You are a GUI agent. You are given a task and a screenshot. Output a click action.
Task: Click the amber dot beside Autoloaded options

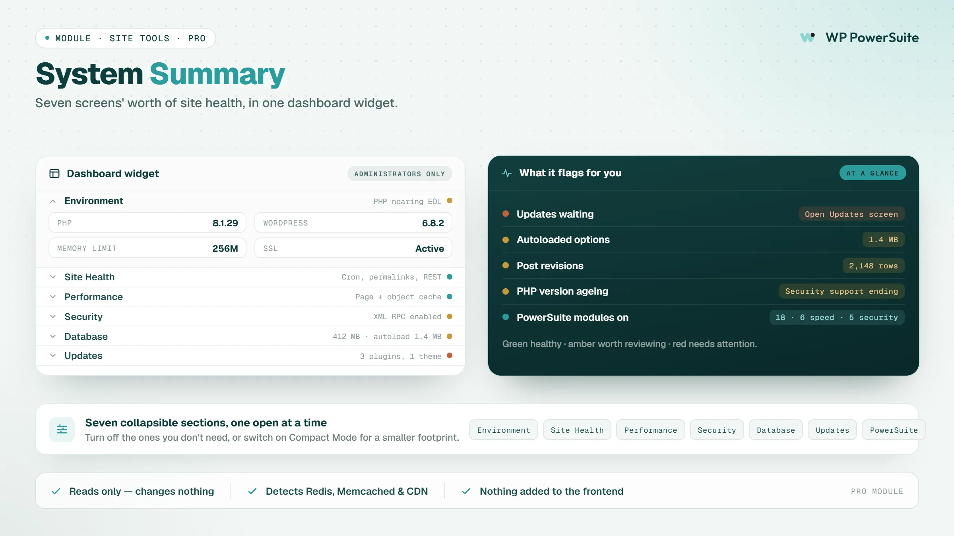pyautogui.click(x=506, y=239)
